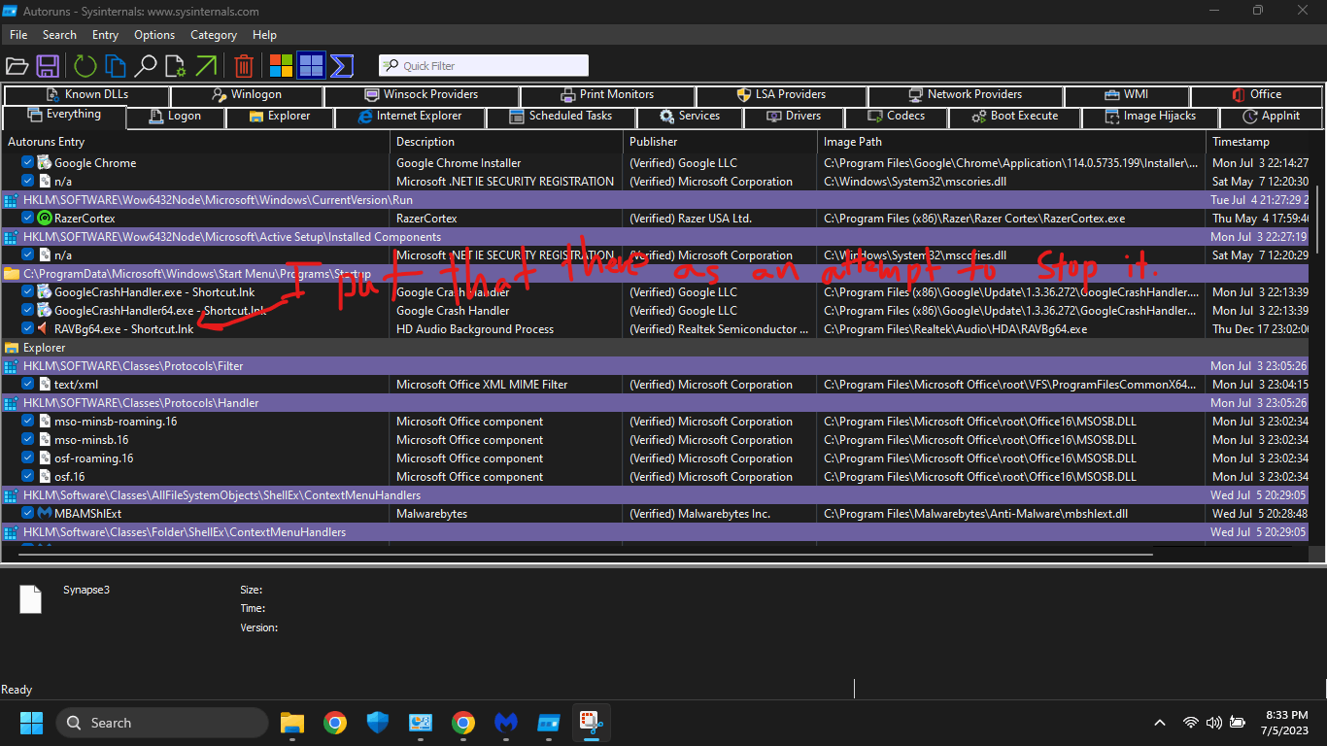This screenshot has height=746, width=1327.
Task: Open the Options menu
Action: coord(154,35)
